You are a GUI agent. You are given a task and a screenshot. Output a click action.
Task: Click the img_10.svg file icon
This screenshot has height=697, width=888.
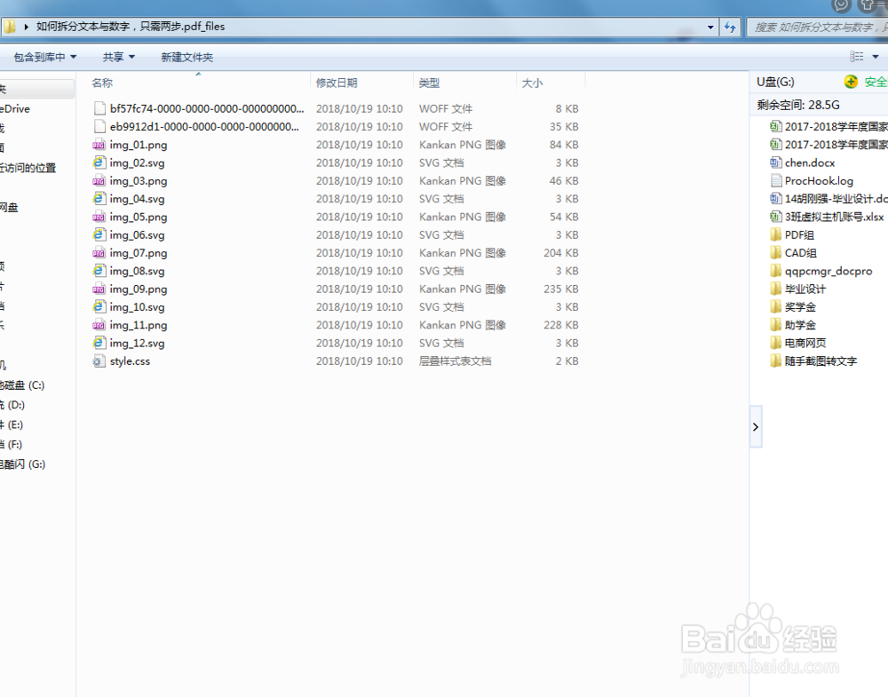pos(99,307)
